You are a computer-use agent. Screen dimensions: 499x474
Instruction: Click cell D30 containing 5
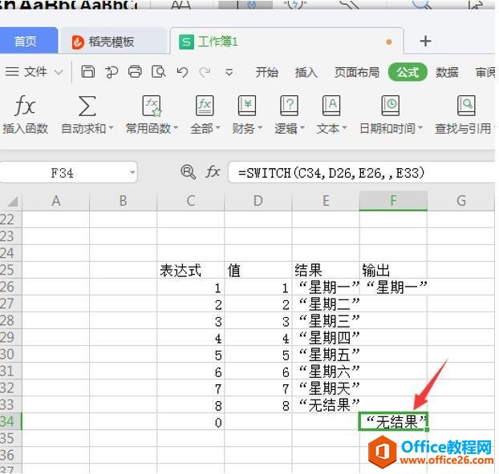click(x=258, y=355)
